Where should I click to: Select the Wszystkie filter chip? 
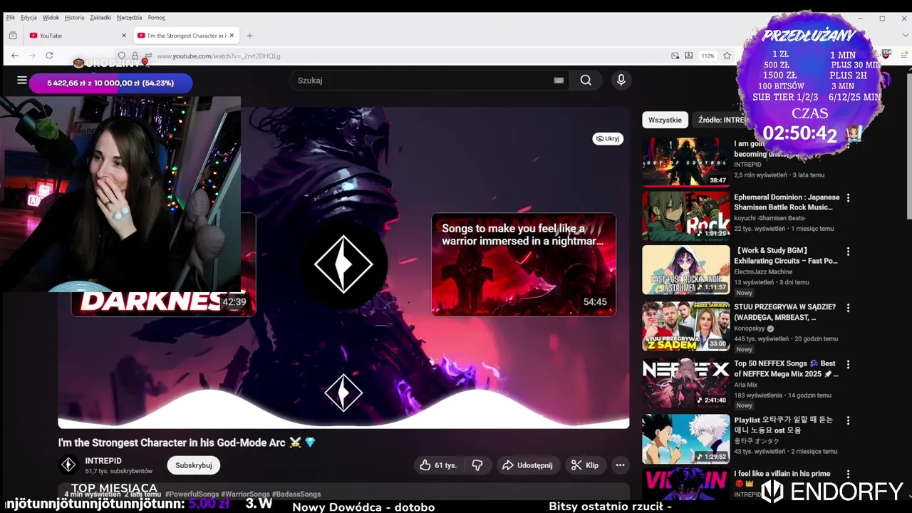click(x=665, y=120)
